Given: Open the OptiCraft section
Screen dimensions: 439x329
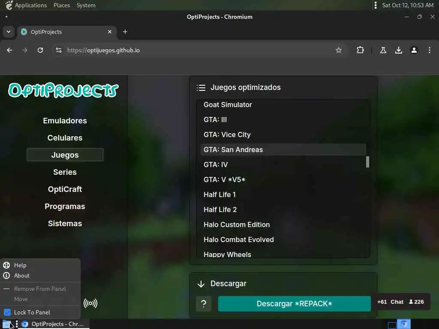Looking at the screenshot, I should (65, 189).
